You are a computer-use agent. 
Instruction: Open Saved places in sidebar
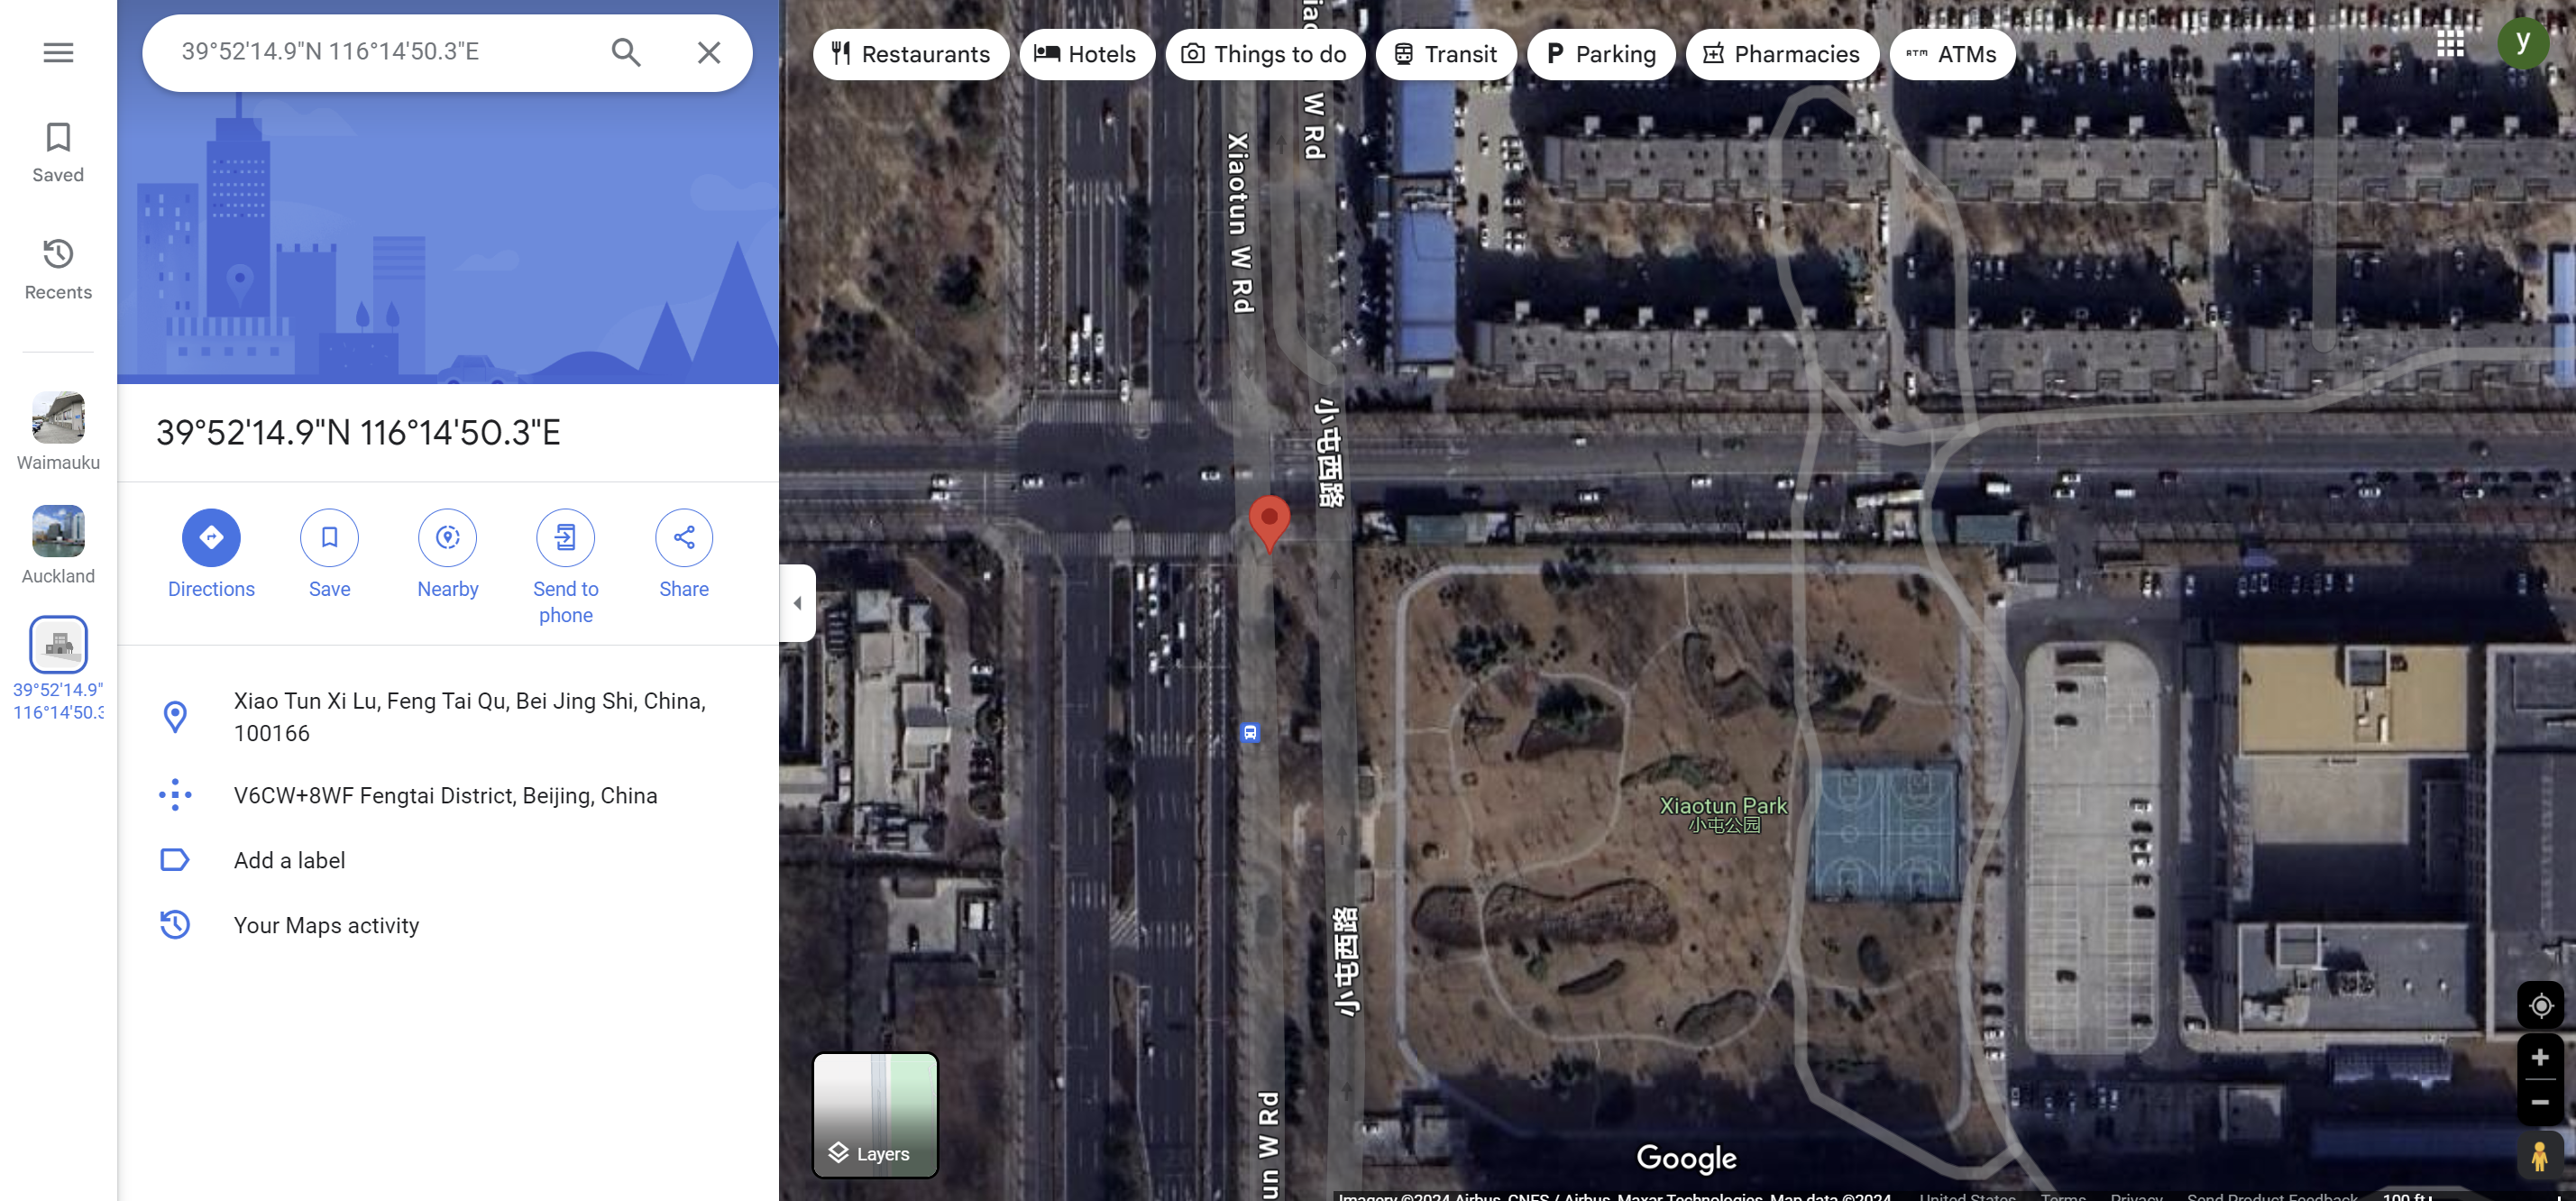58,152
